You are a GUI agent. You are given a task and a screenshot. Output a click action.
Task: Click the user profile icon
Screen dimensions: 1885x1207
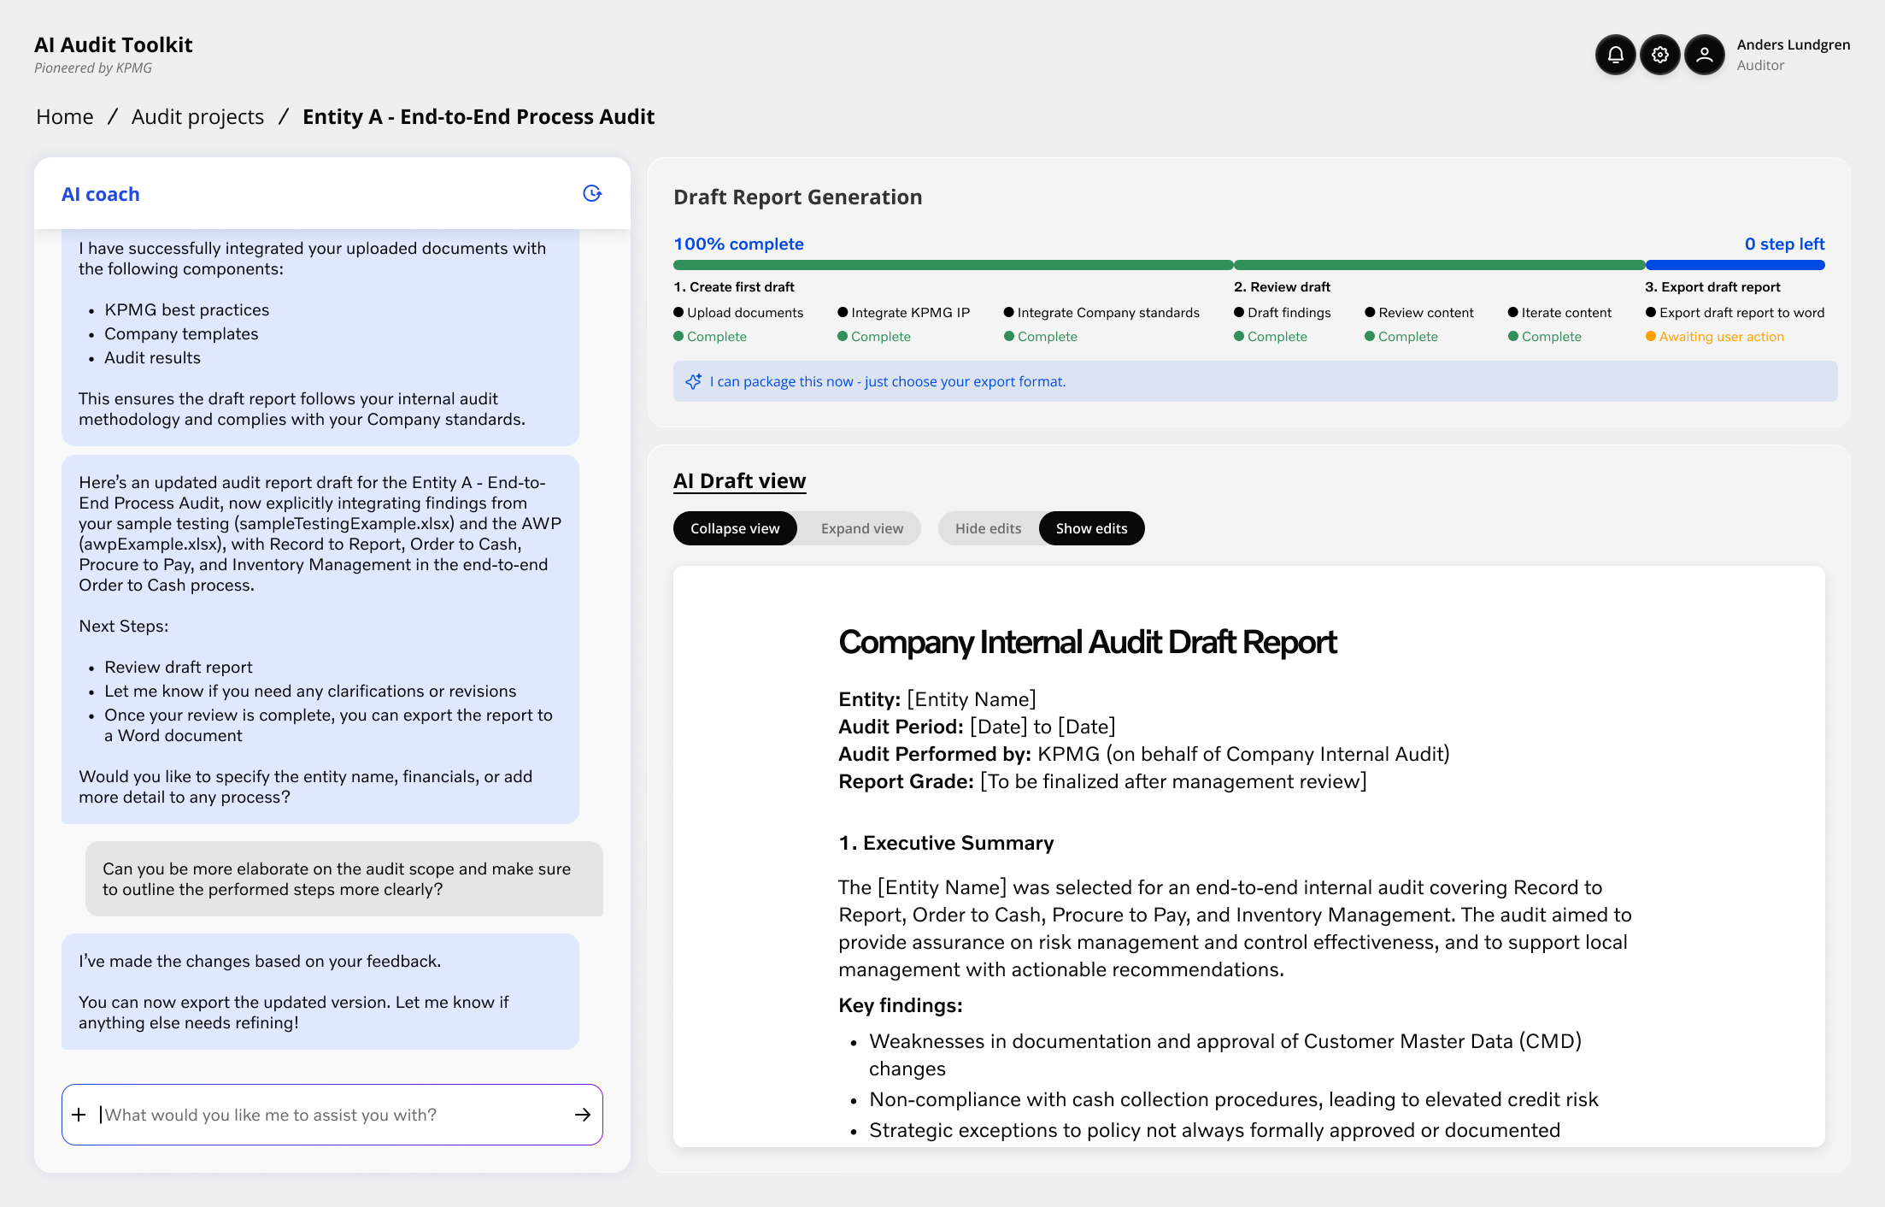1704,55
